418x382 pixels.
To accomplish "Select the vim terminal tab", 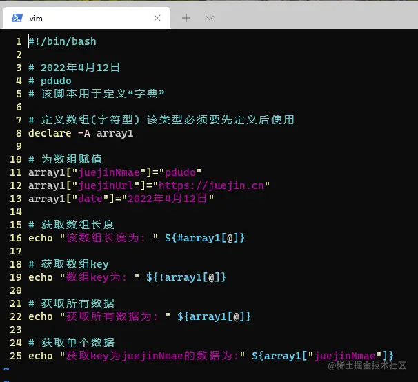I will coord(86,18).
